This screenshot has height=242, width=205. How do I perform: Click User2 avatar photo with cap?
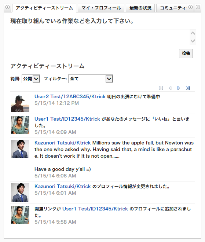pyautogui.click(x=20, y=103)
